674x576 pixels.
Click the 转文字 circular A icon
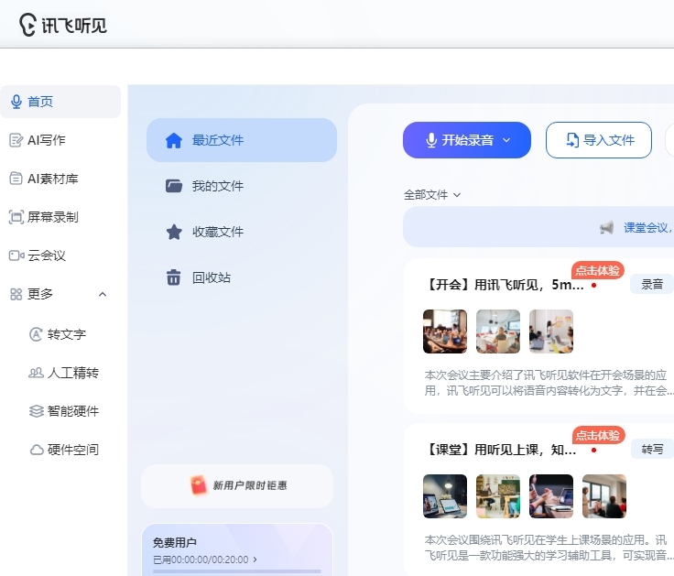pos(36,334)
